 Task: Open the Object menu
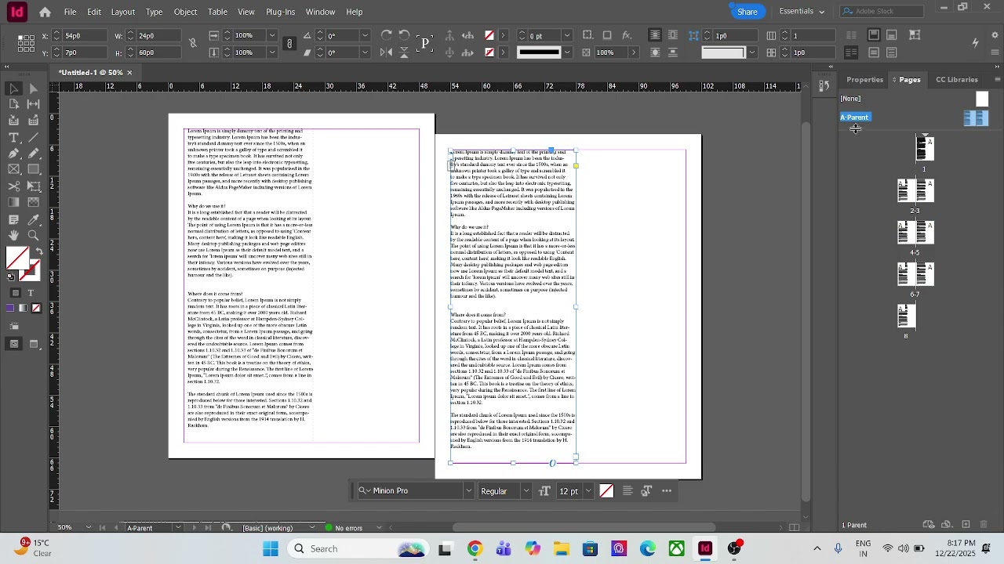(x=185, y=12)
